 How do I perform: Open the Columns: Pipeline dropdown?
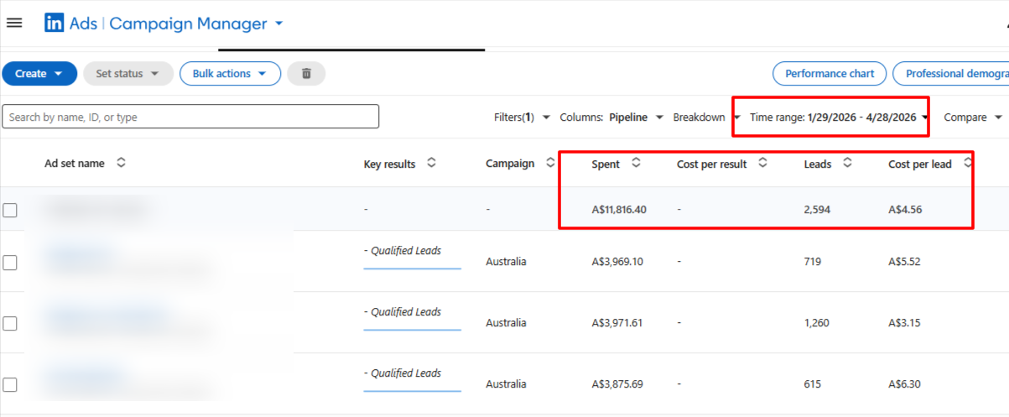point(611,117)
